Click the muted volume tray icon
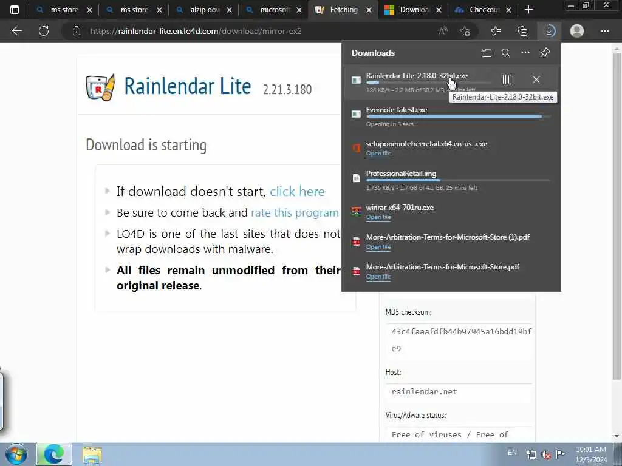The width and height of the screenshot is (622, 466). tap(546, 454)
